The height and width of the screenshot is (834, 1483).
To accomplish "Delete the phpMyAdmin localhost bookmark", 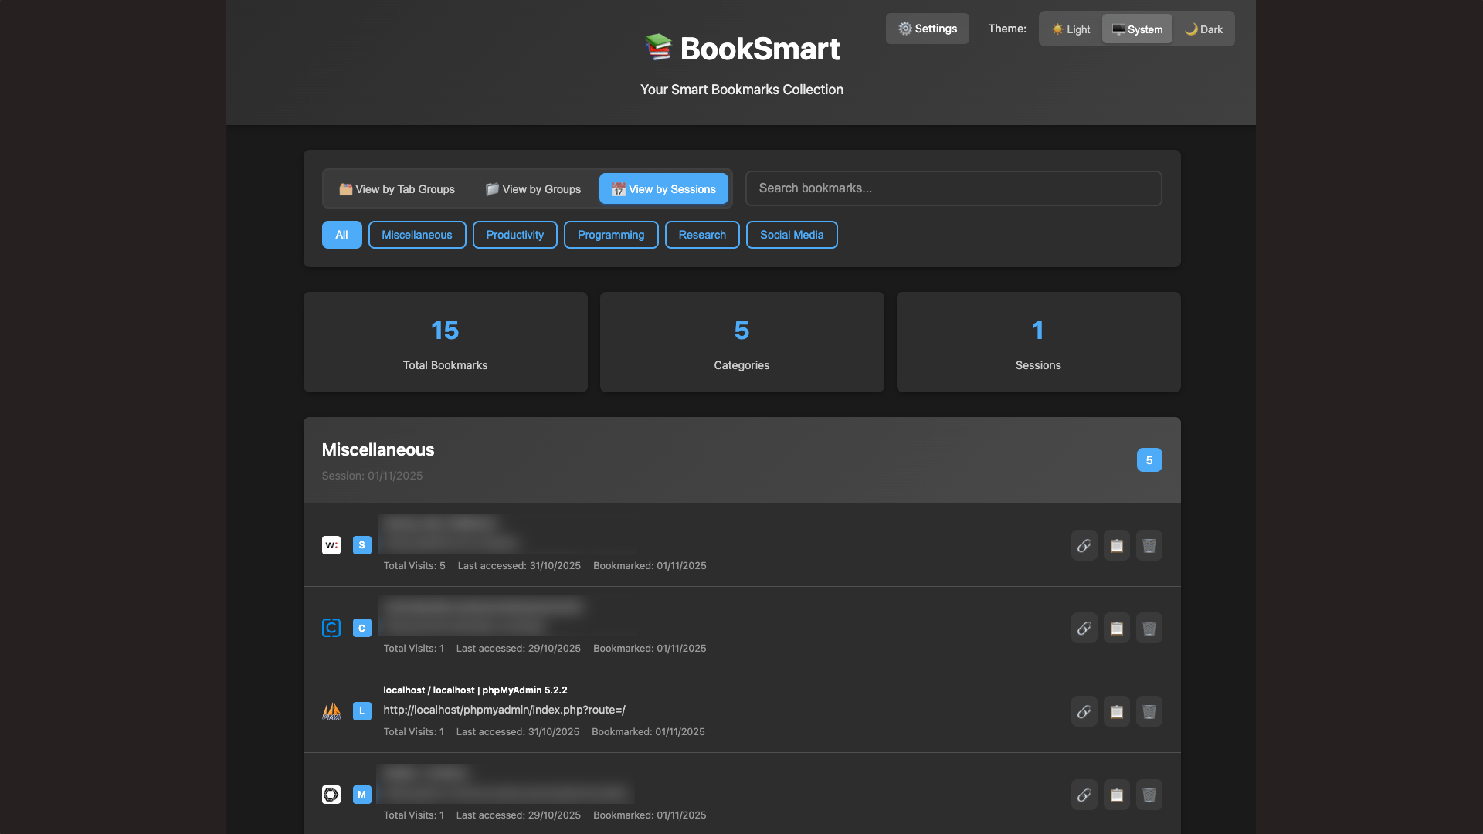I will [x=1149, y=711].
